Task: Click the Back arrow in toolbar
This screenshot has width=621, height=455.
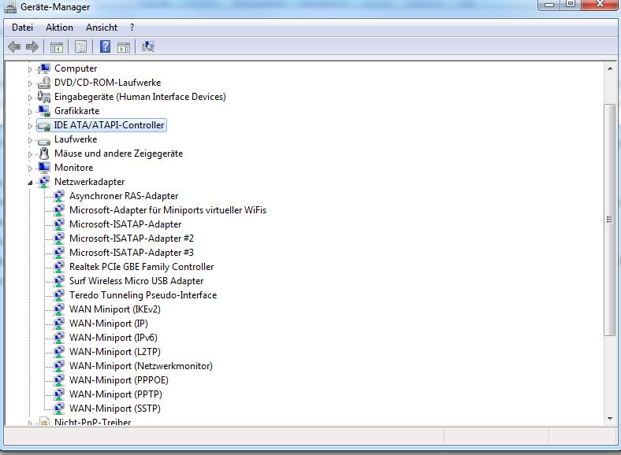Action: [14, 46]
